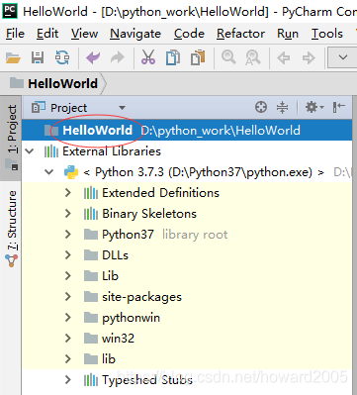
Task: Select the win32 folder row
Action: [118, 339]
